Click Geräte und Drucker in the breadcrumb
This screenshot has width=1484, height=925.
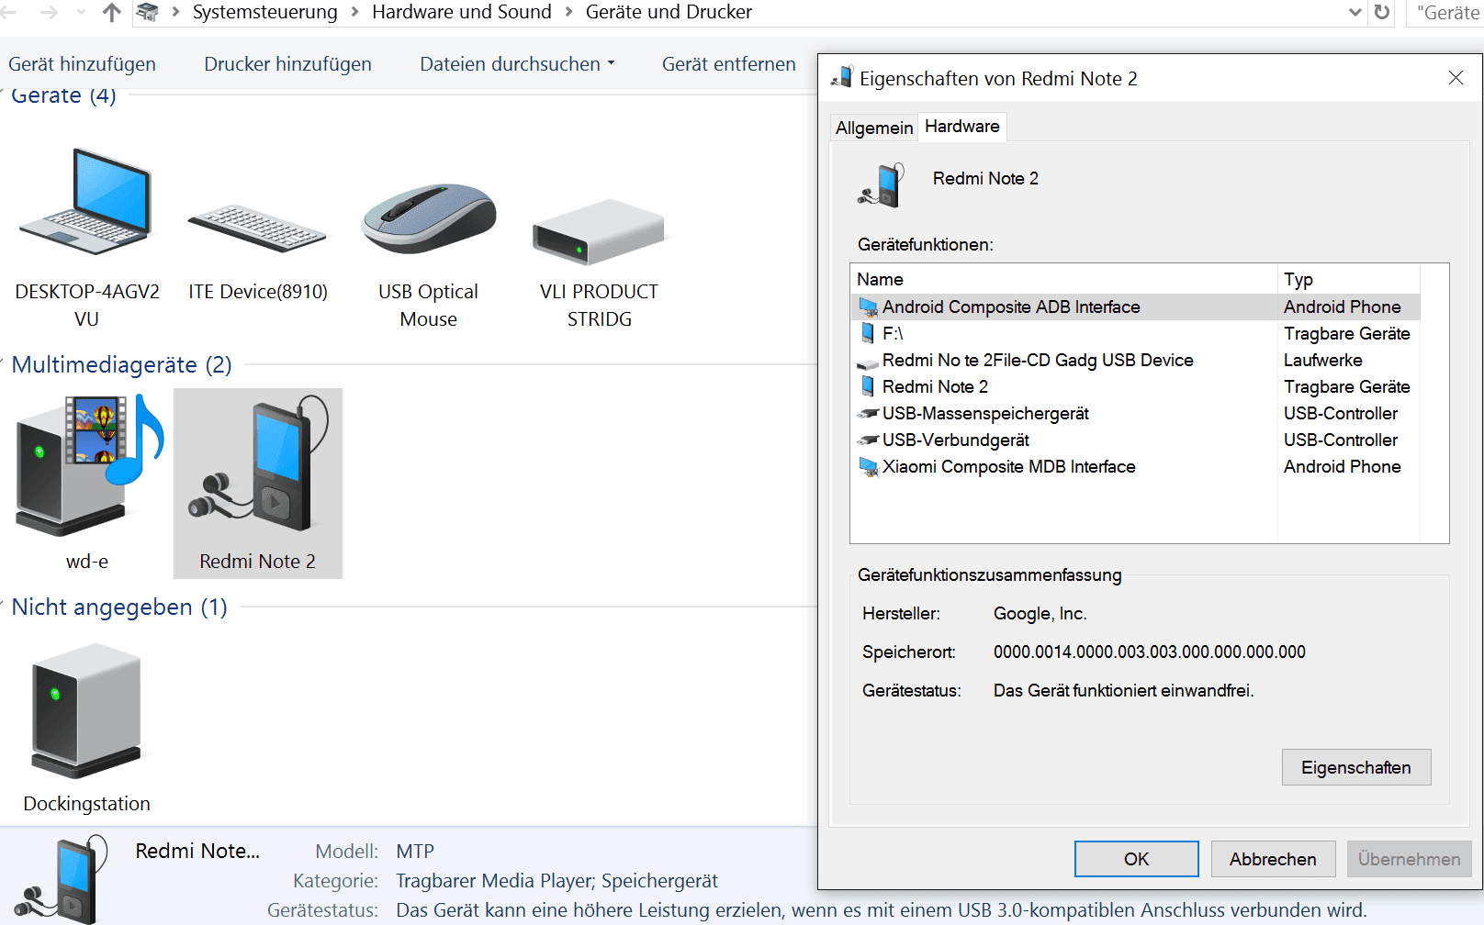click(669, 12)
